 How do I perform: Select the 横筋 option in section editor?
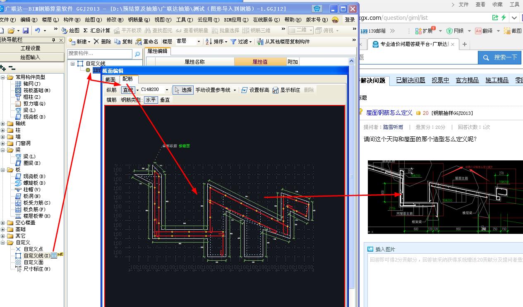point(111,100)
